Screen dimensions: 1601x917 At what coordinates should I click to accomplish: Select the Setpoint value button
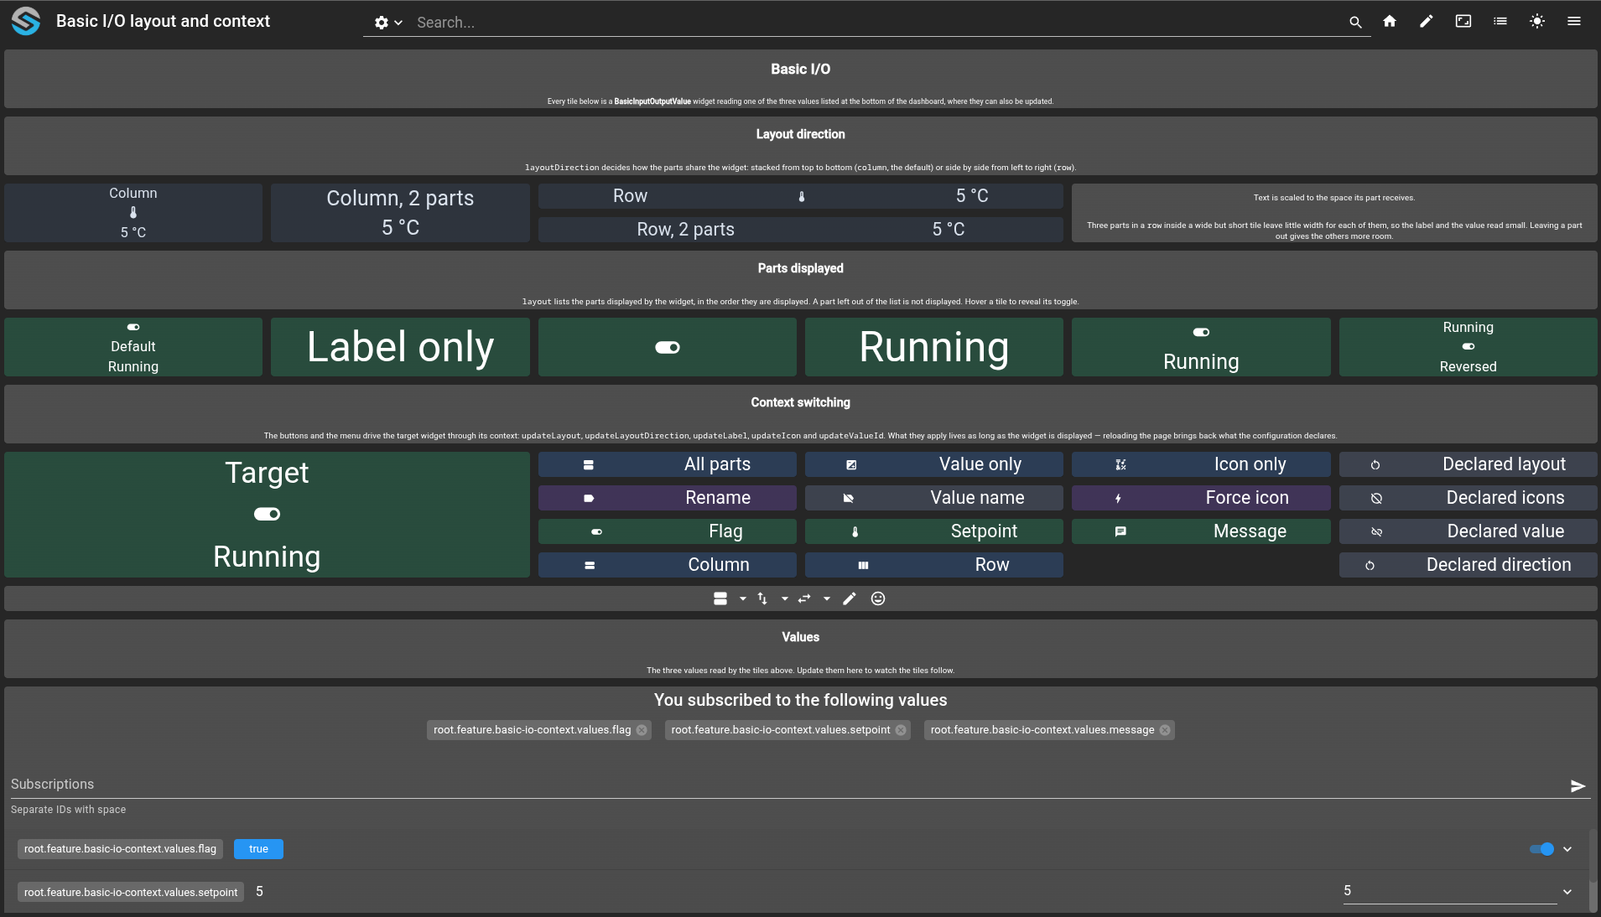click(933, 531)
